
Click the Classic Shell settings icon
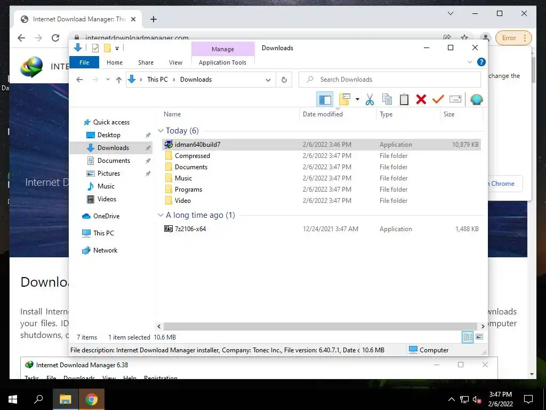pos(476,100)
